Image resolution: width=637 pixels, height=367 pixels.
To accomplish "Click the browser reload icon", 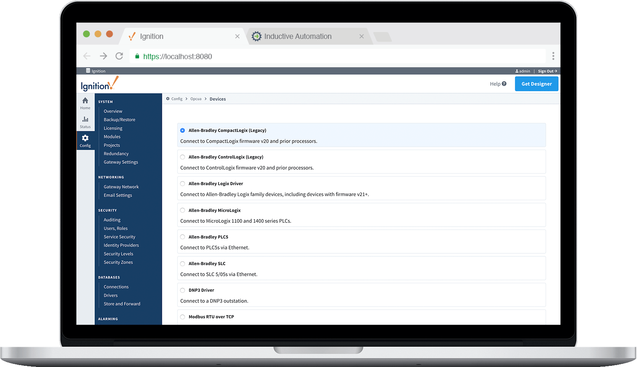I will coord(119,56).
